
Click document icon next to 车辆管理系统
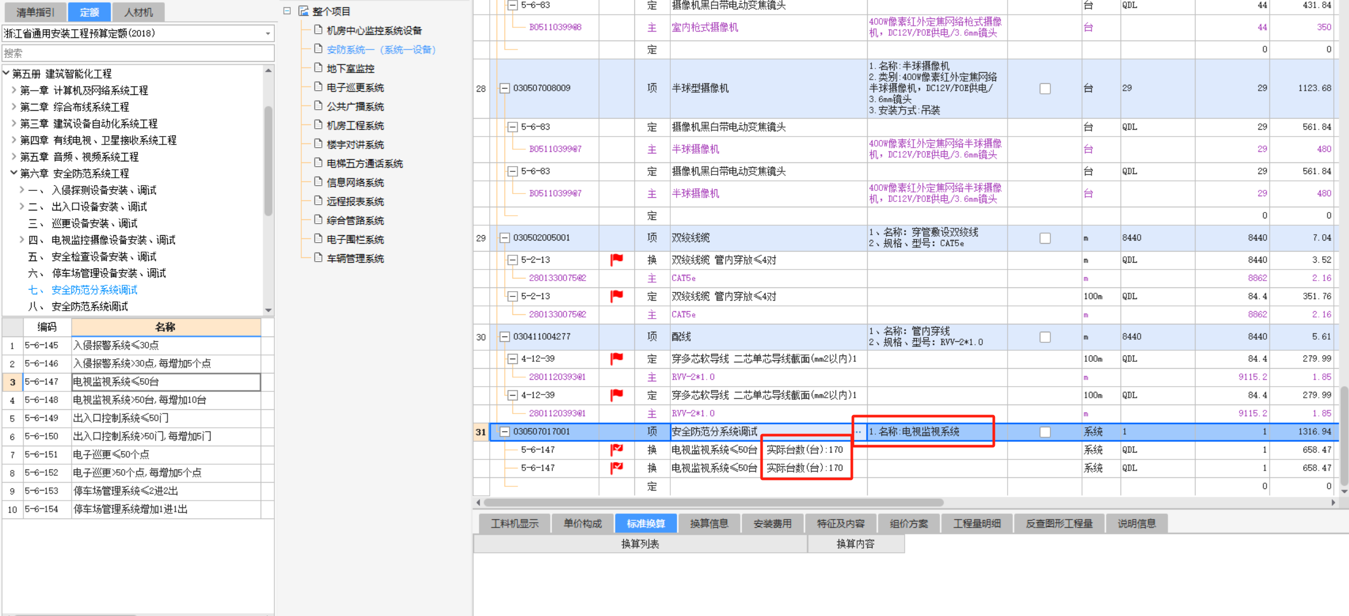click(x=318, y=258)
